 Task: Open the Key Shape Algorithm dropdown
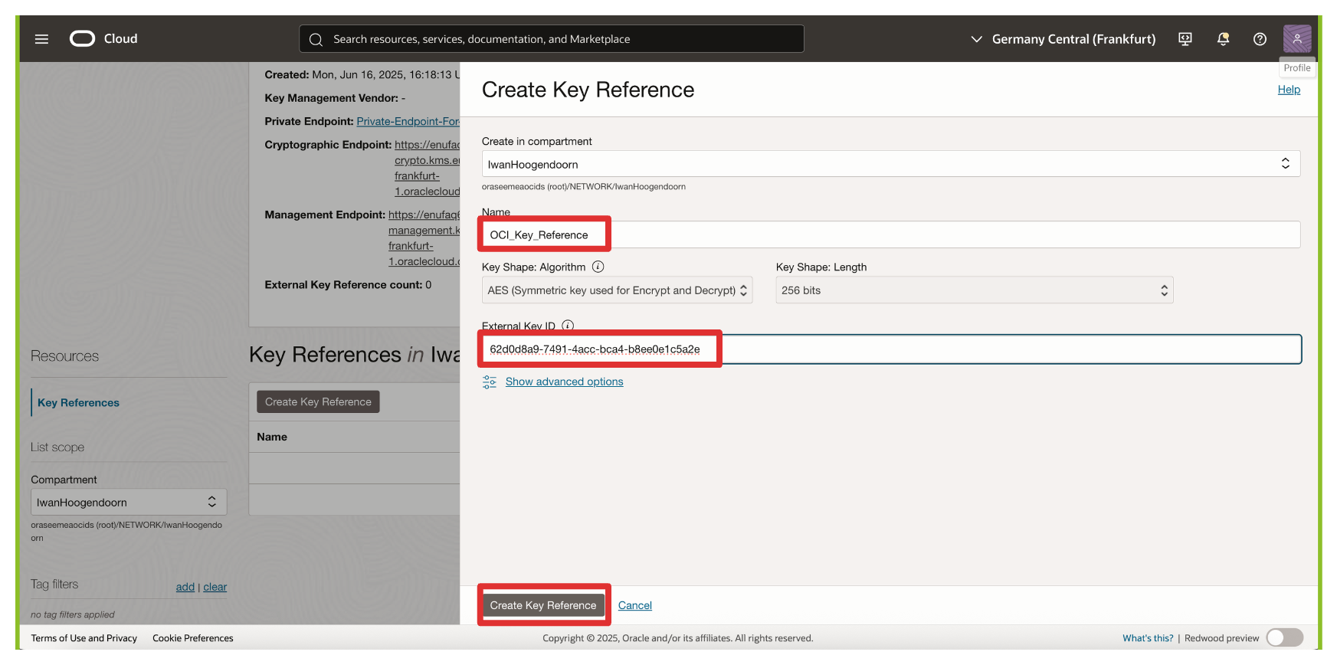[617, 290]
